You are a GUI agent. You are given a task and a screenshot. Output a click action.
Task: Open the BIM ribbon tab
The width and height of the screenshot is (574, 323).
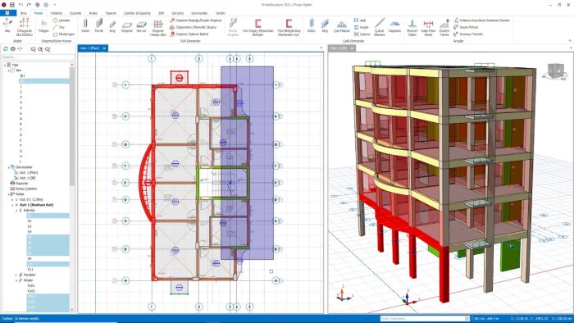point(161,13)
